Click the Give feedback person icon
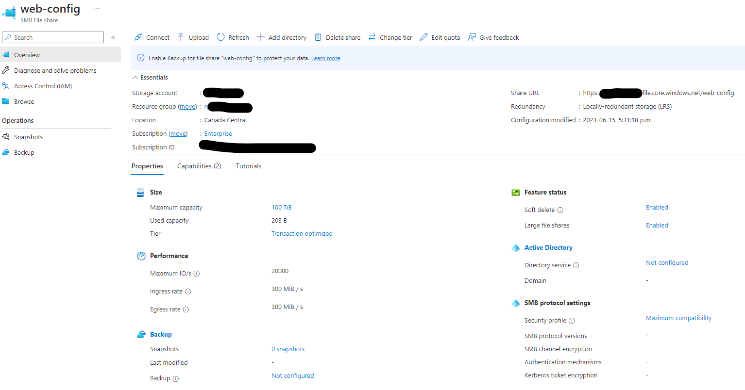The height and width of the screenshot is (390, 745). pyautogui.click(x=472, y=37)
